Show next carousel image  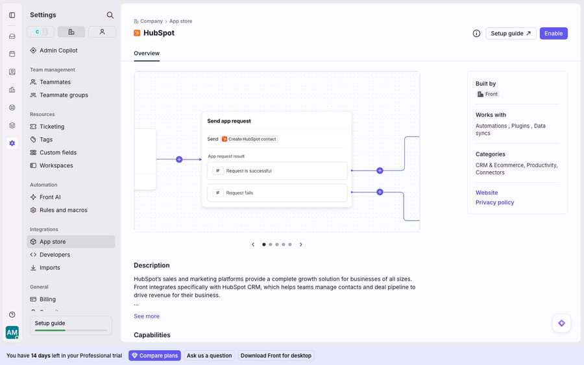point(301,245)
